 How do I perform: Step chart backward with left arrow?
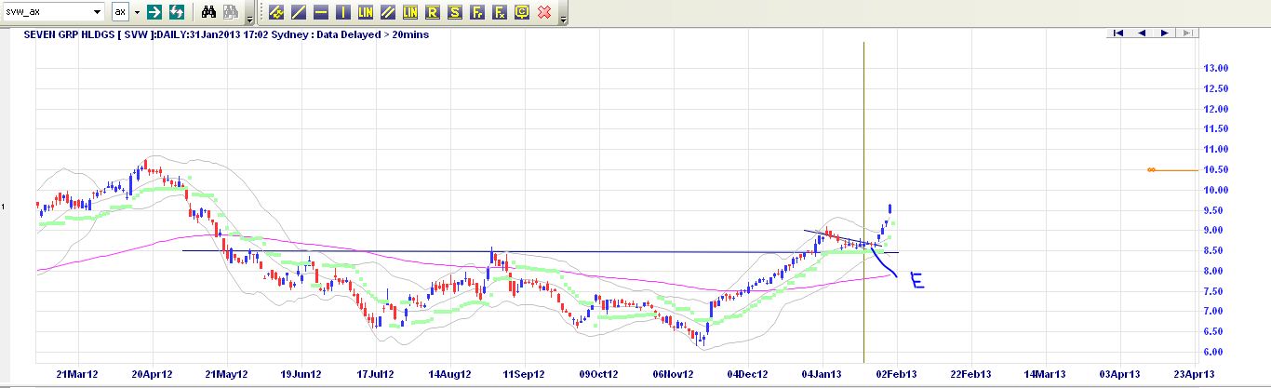(1142, 33)
